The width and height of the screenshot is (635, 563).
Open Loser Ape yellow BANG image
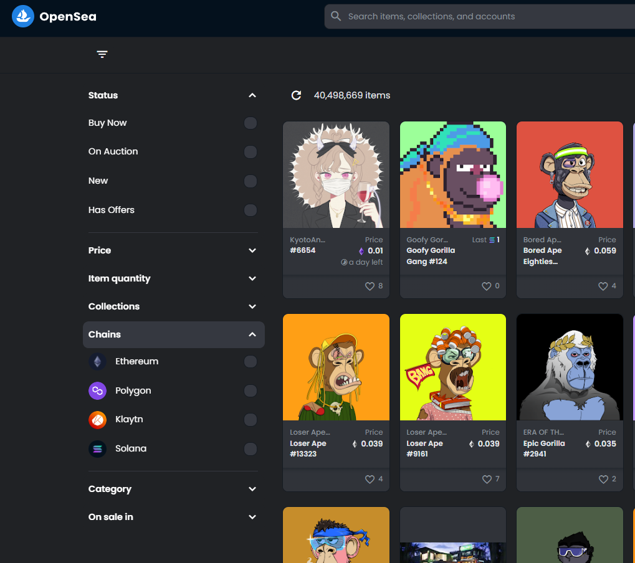pos(453,367)
